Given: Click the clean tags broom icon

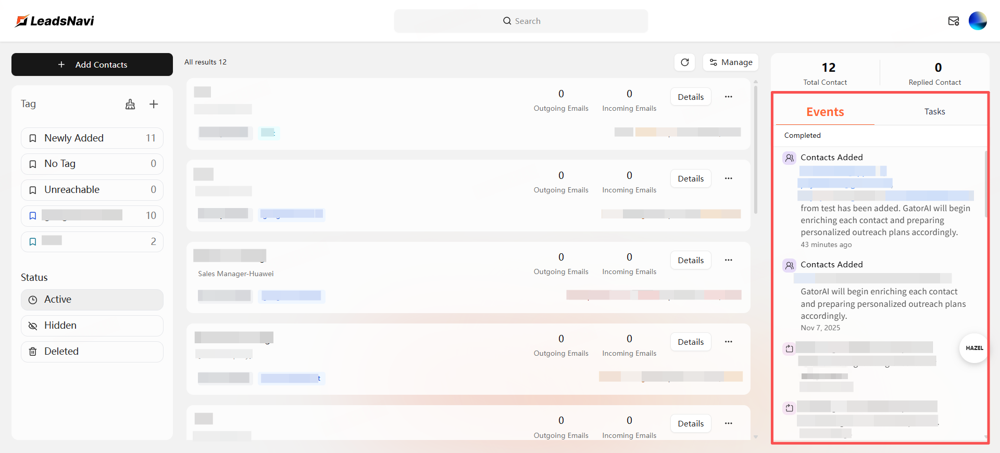Looking at the screenshot, I should tap(130, 104).
